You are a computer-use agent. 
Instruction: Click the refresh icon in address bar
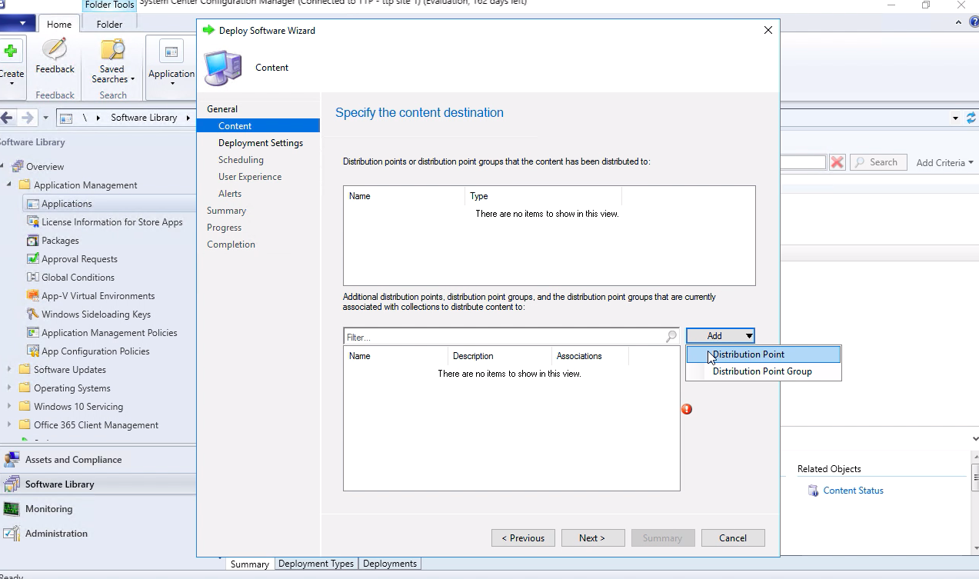pyautogui.click(x=971, y=118)
